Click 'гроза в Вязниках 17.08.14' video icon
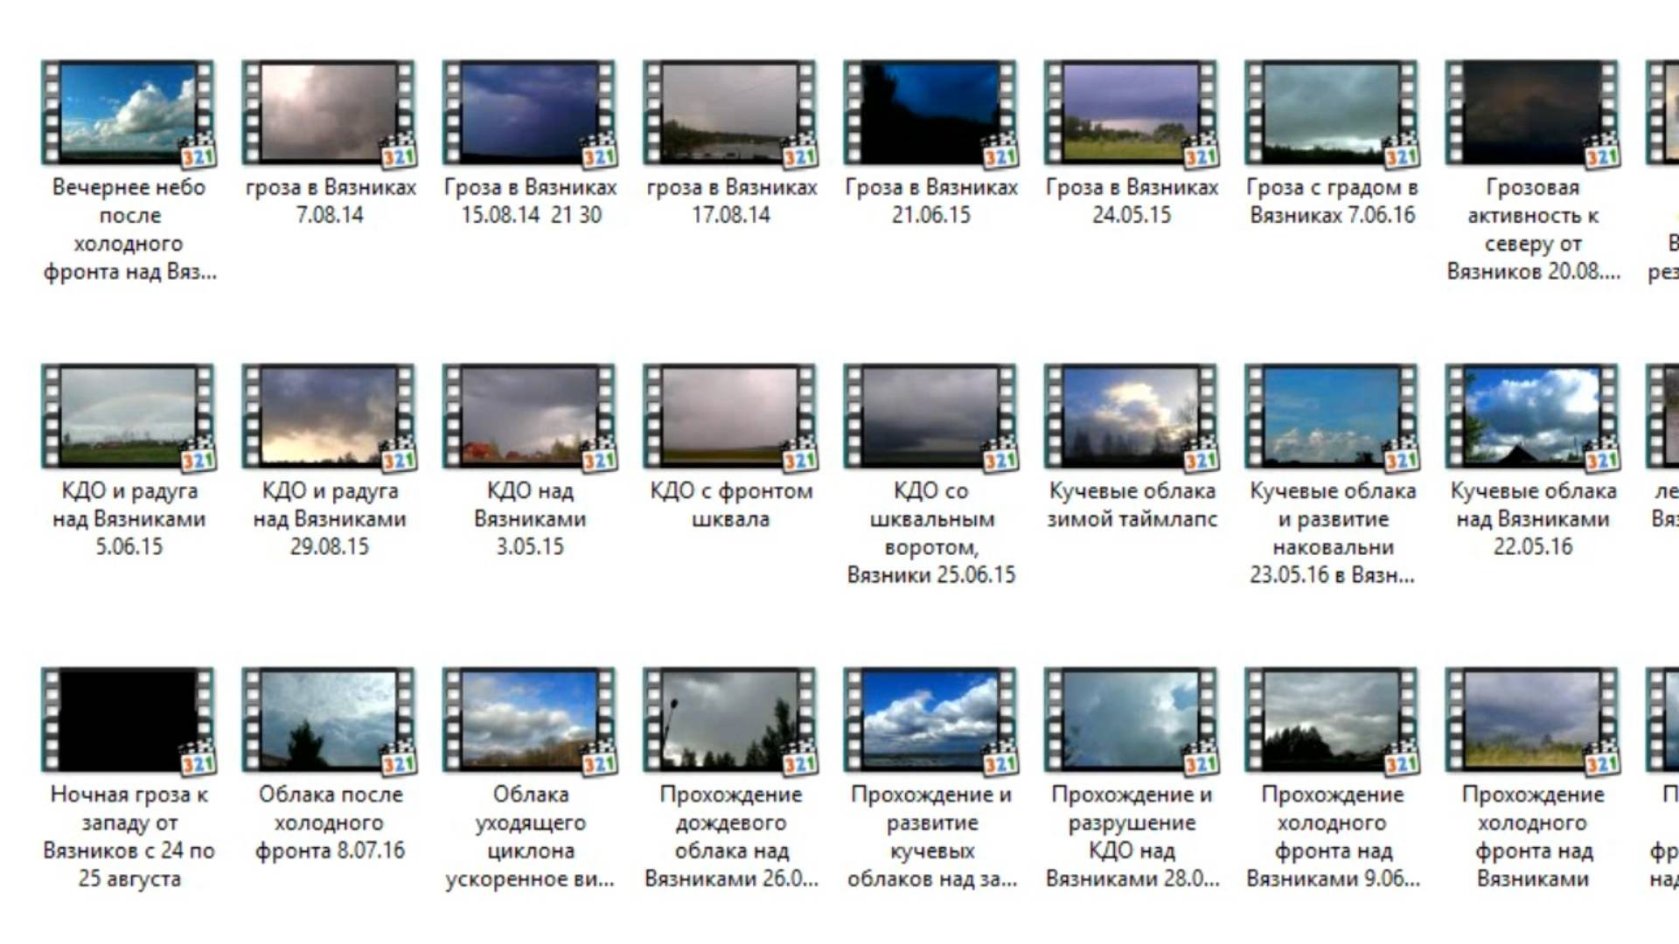 [x=730, y=113]
